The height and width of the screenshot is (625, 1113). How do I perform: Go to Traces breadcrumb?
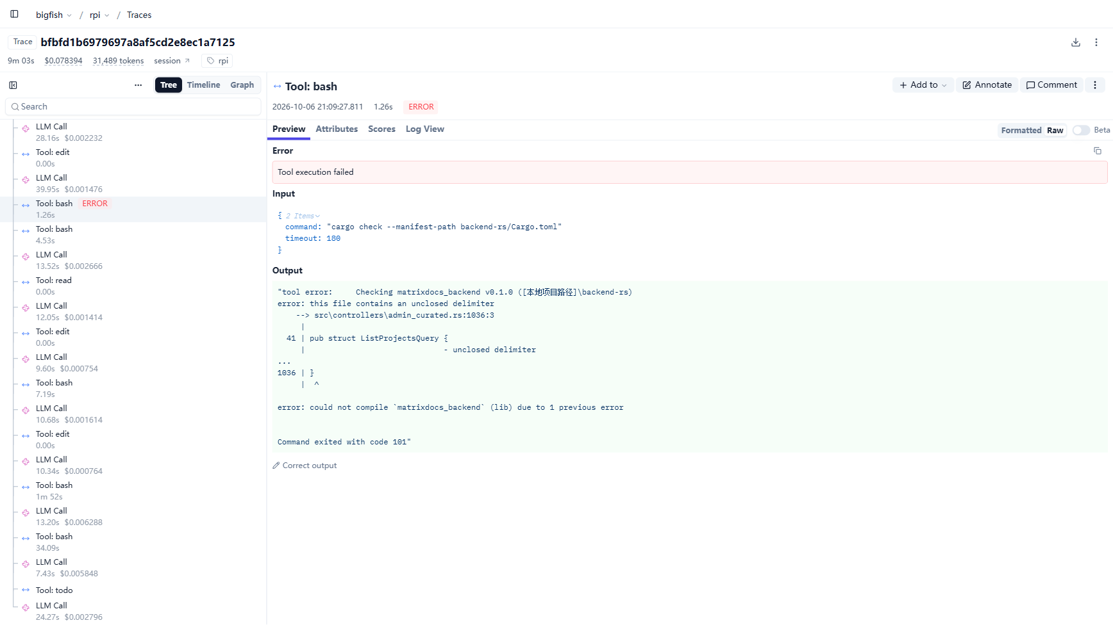139,15
